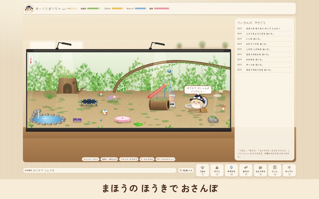Click the クリック：つつく hint chip
319x199 pixels.
[91, 159]
